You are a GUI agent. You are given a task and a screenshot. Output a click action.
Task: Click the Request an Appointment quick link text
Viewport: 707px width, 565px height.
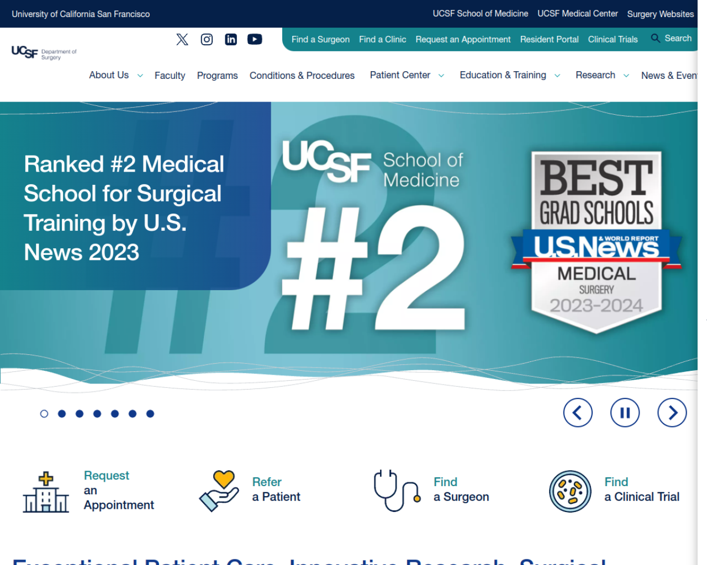(x=119, y=490)
